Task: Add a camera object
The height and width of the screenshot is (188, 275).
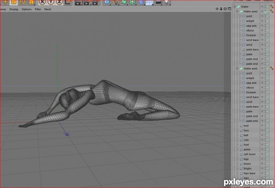Action: click(x=159, y=2)
